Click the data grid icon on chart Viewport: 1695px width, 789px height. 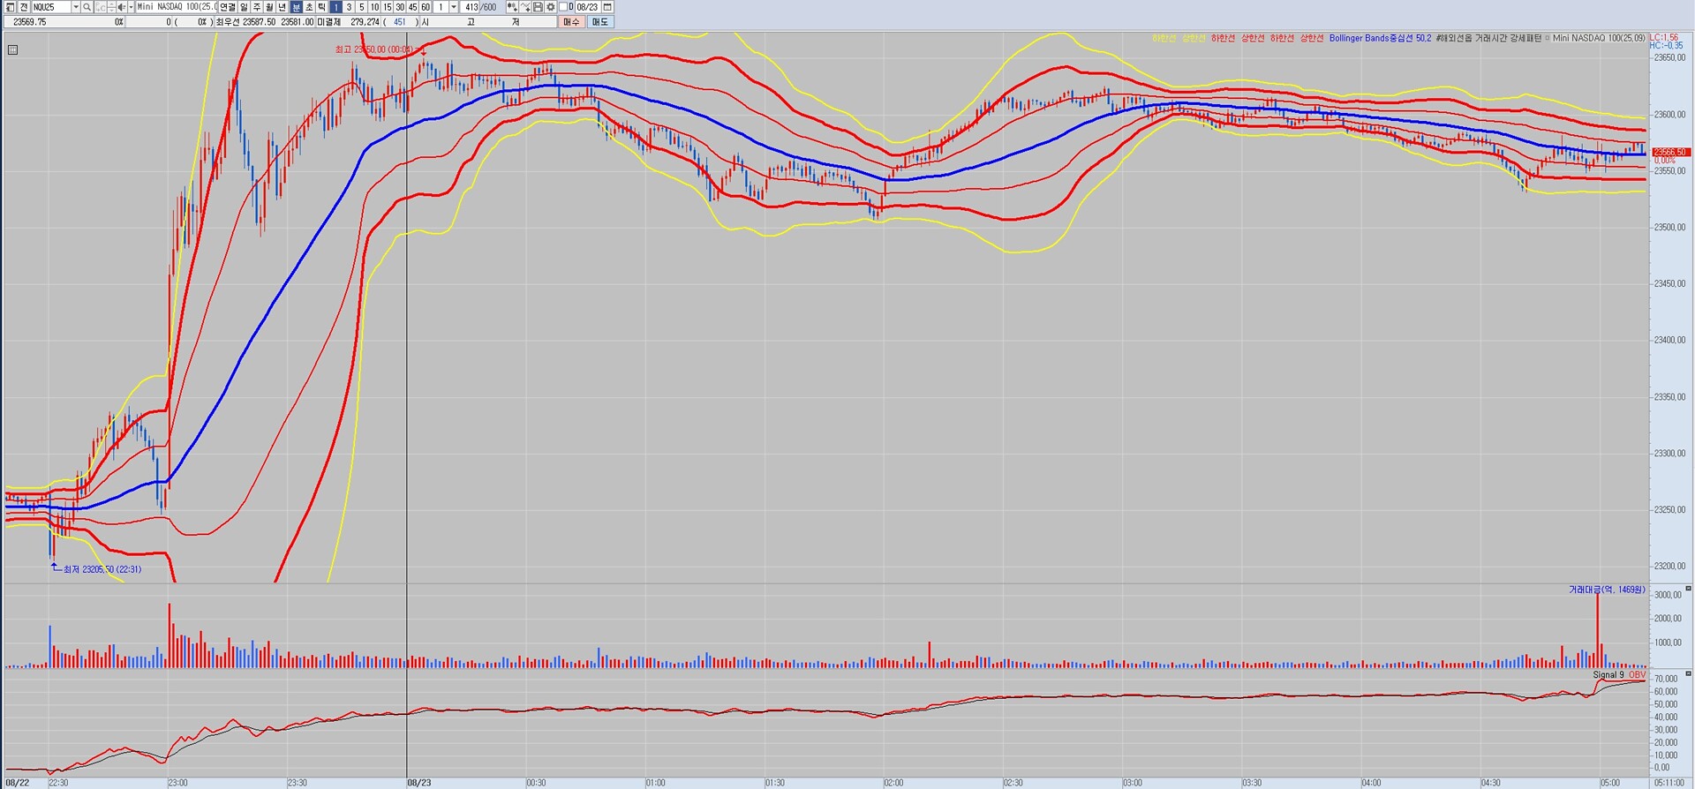tap(12, 50)
